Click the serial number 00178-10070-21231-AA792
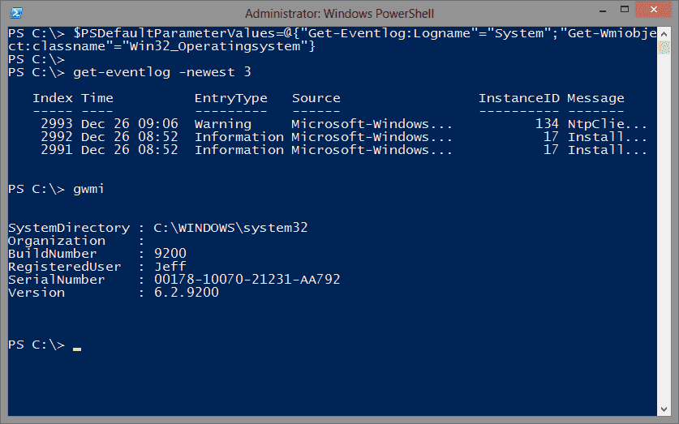 tap(247, 280)
